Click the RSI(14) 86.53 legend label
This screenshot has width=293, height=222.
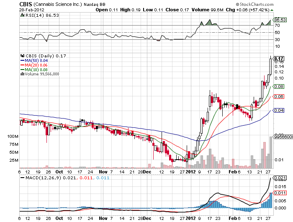tap(42, 15)
